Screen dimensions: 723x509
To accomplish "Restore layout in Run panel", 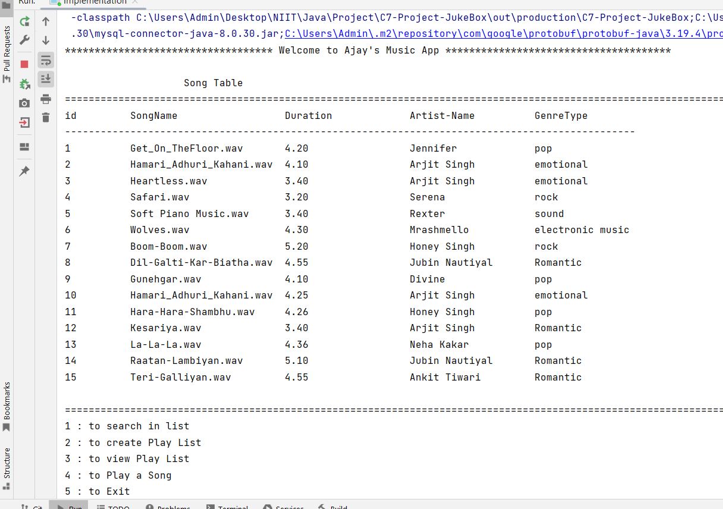I will (24, 147).
